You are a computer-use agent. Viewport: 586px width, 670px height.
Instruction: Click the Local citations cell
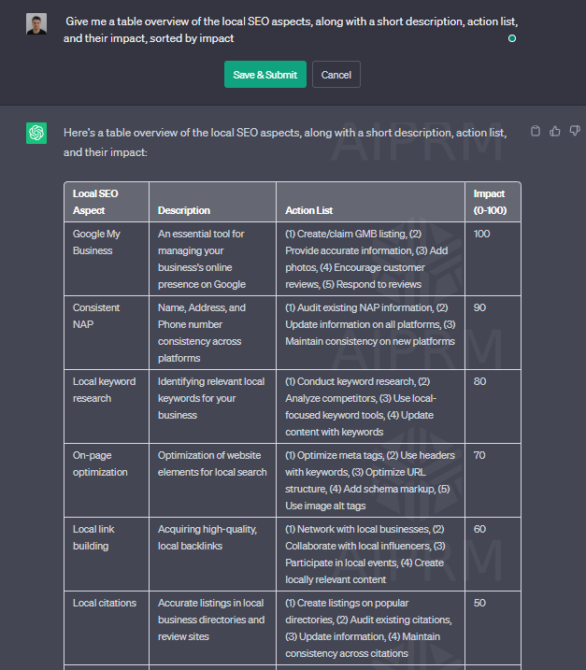click(105, 603)
